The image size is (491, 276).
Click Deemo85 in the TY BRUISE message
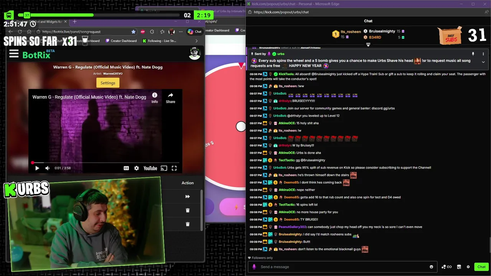[x=291, y=220]
